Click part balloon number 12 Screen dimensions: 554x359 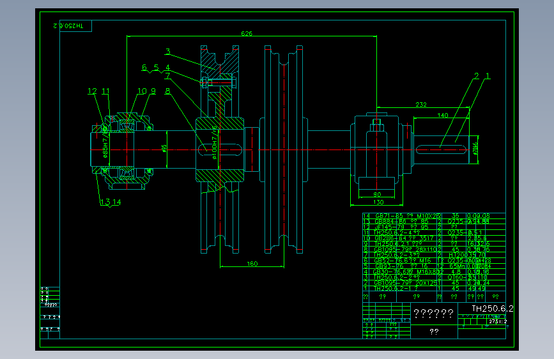[92, 91]
